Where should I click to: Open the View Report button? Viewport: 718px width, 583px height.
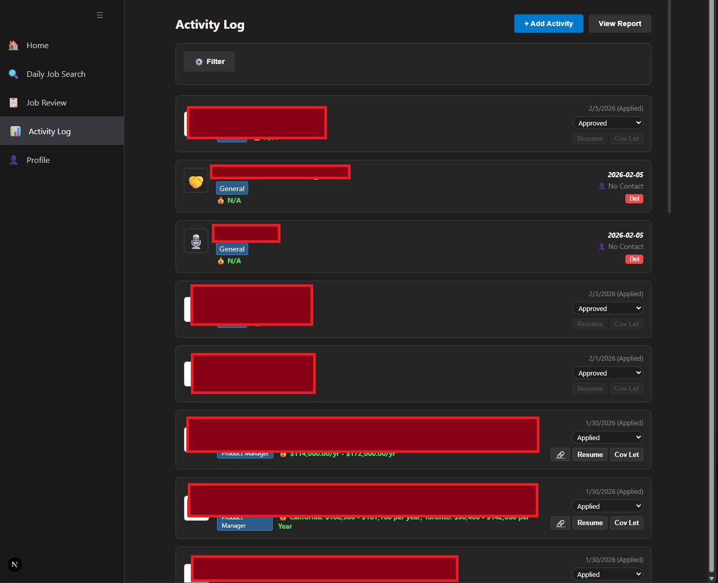click(x=620, y=24)
